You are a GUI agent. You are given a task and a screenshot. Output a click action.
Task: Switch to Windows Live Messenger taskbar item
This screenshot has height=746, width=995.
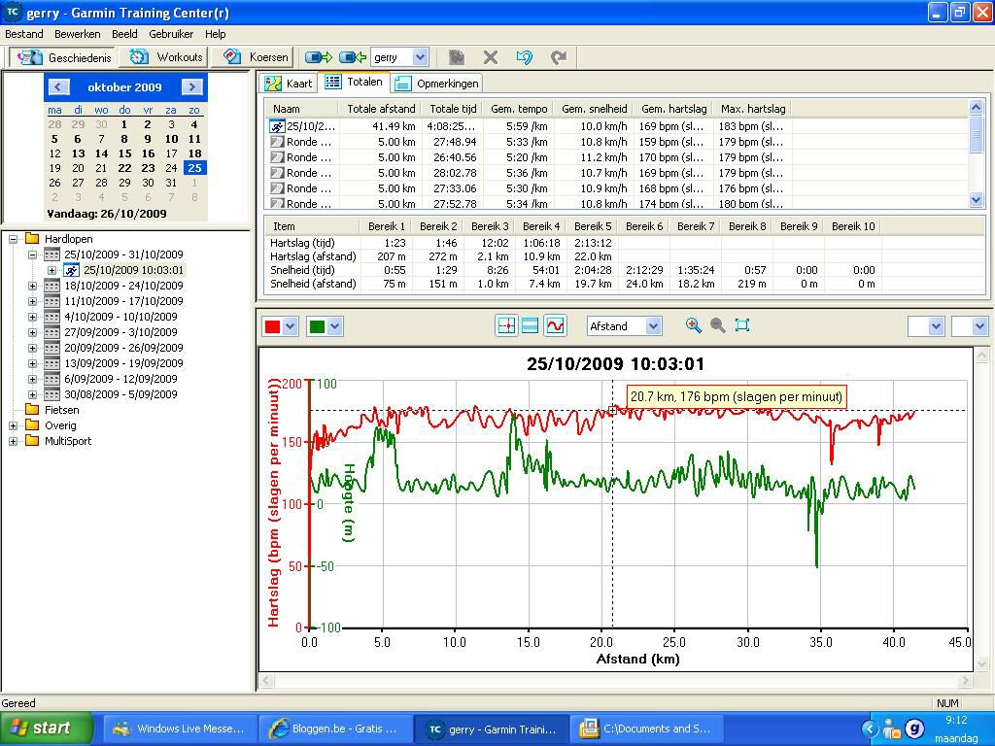[x=180, y=729]
